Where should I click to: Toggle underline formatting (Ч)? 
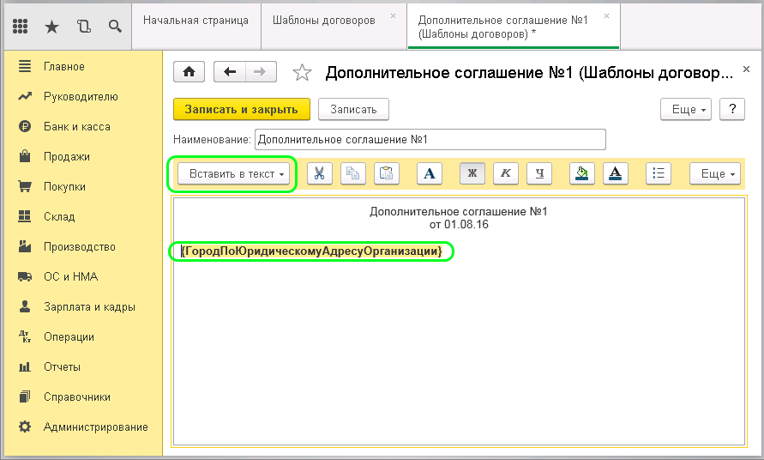click(x=539, y=173)
